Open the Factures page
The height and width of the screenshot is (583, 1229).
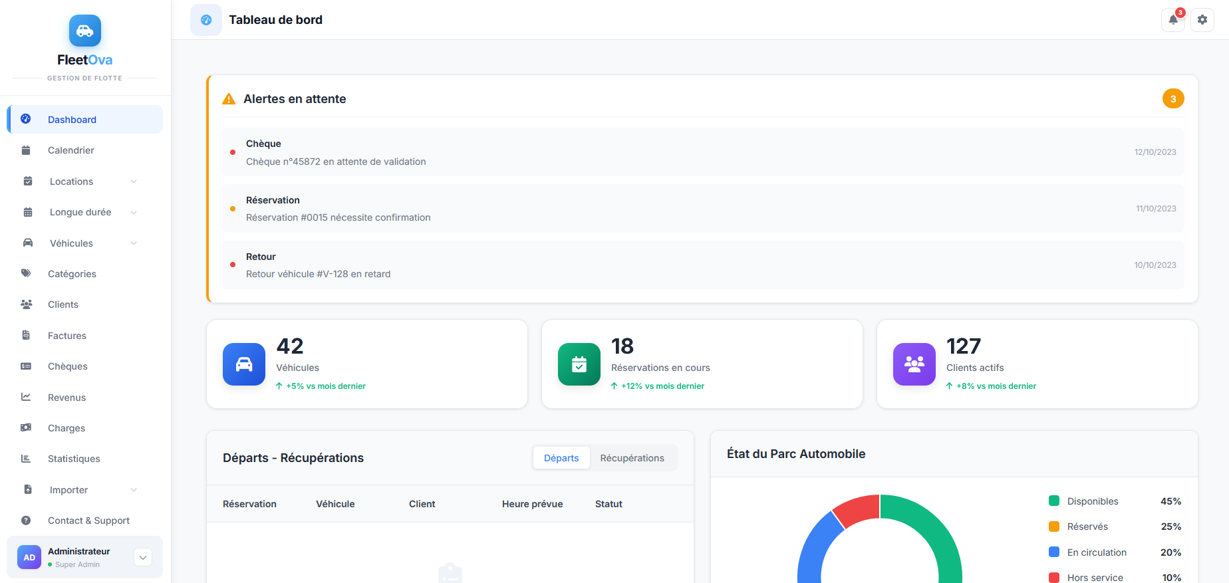tap(67, 336)
